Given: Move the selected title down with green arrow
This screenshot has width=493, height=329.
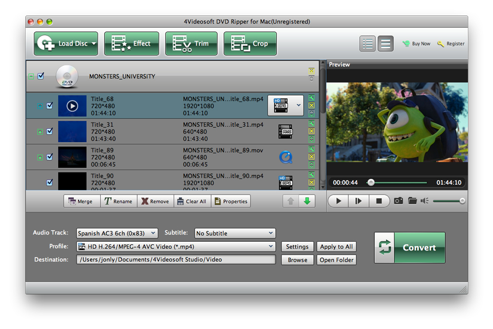Looking at the screenshot, I should pyautogui.click(x=307, y=201).
